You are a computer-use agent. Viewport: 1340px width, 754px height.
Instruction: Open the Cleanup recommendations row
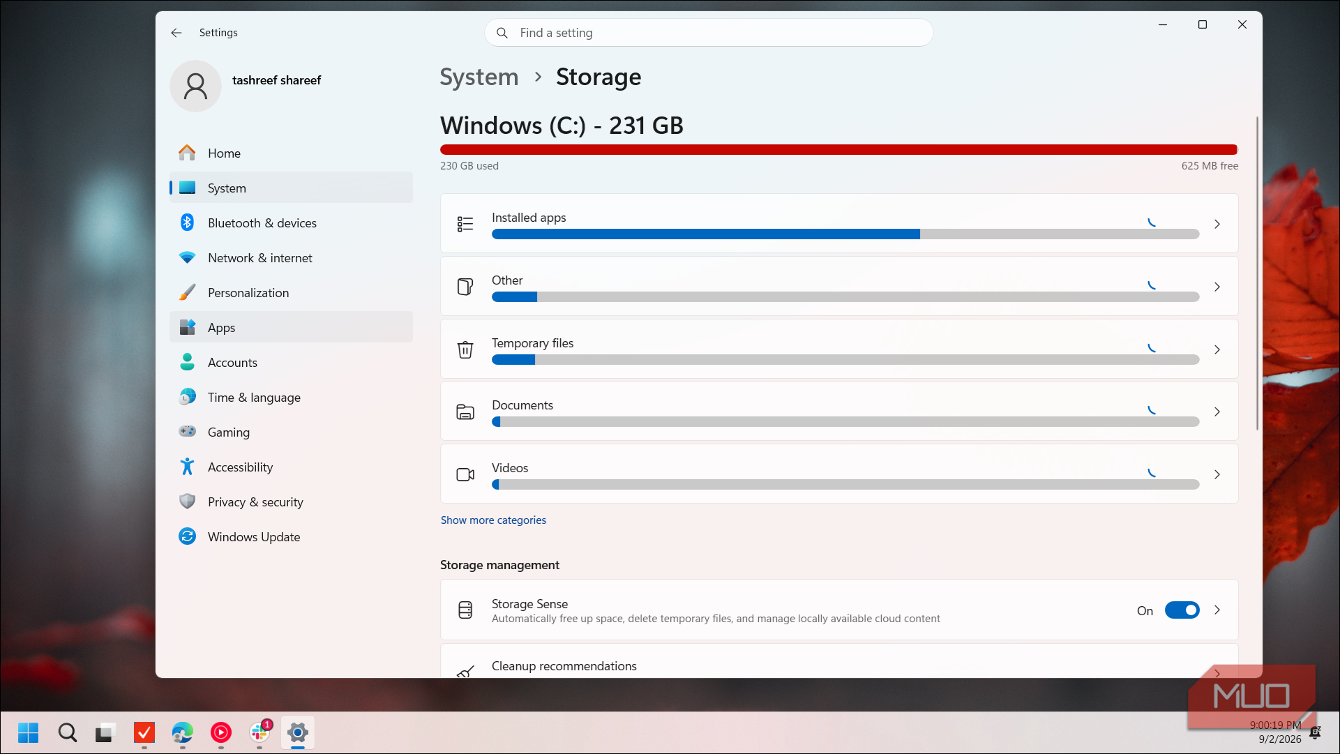click(839, 661)
